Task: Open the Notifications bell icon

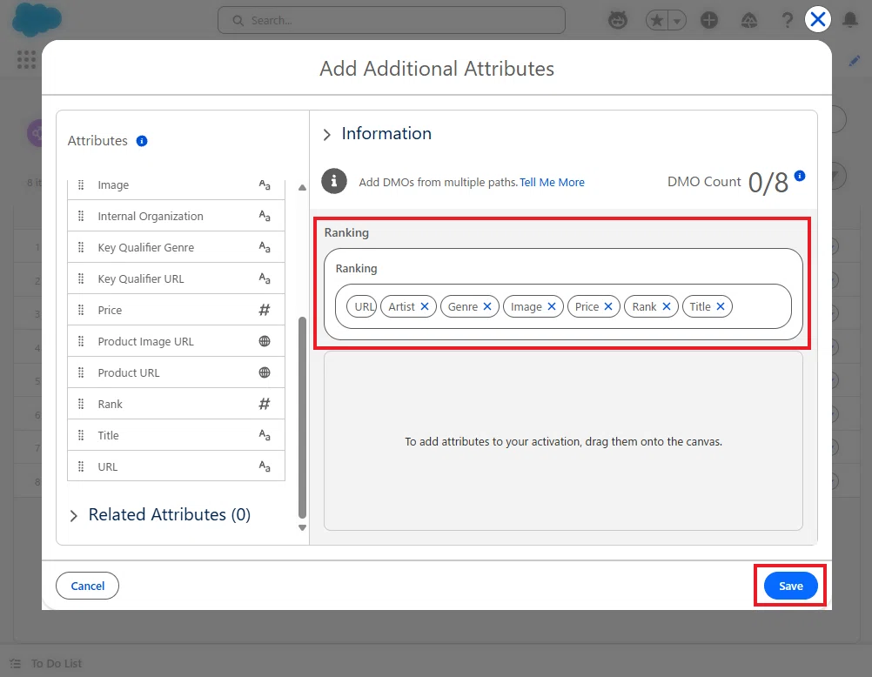Action: [x=850, y=20]
